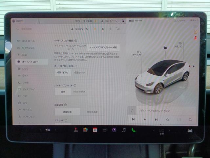
Task: Raise volume with right arrow
Action: coord(56,130)
